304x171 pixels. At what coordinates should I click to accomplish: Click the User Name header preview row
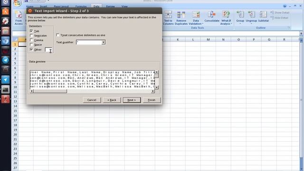(x=92, y=72)
